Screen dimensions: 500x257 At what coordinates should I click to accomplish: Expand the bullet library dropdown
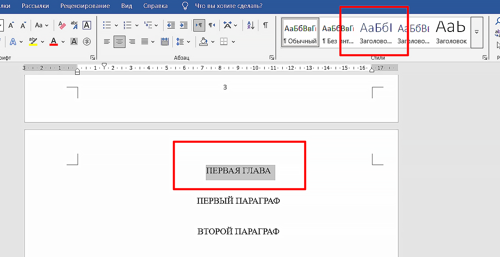116,25
